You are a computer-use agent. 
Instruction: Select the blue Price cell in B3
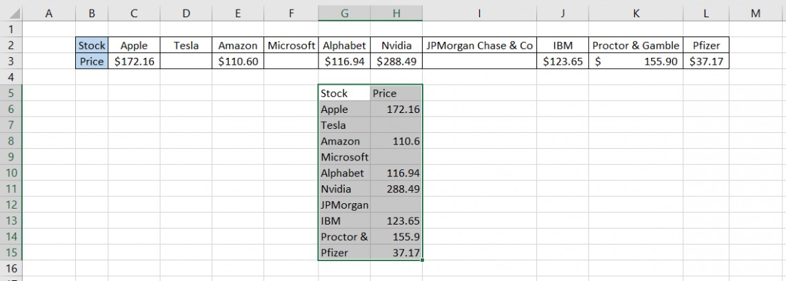click(92, 61)
